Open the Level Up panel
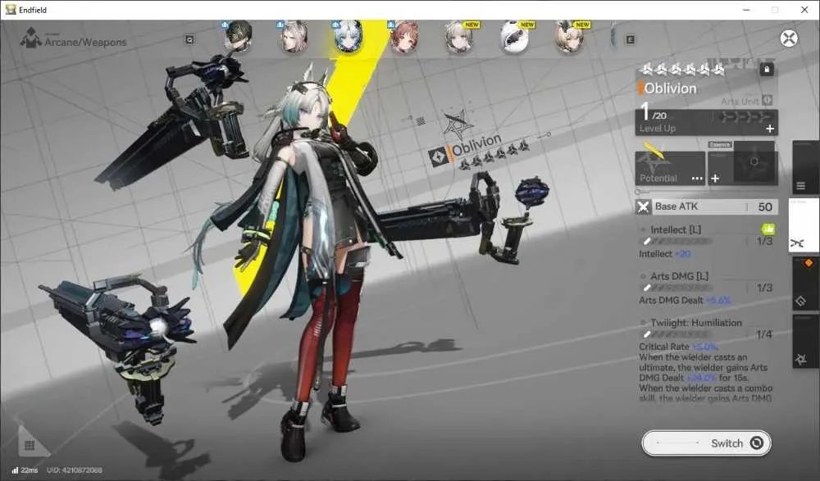820x481 pixels. coord(707,122)
